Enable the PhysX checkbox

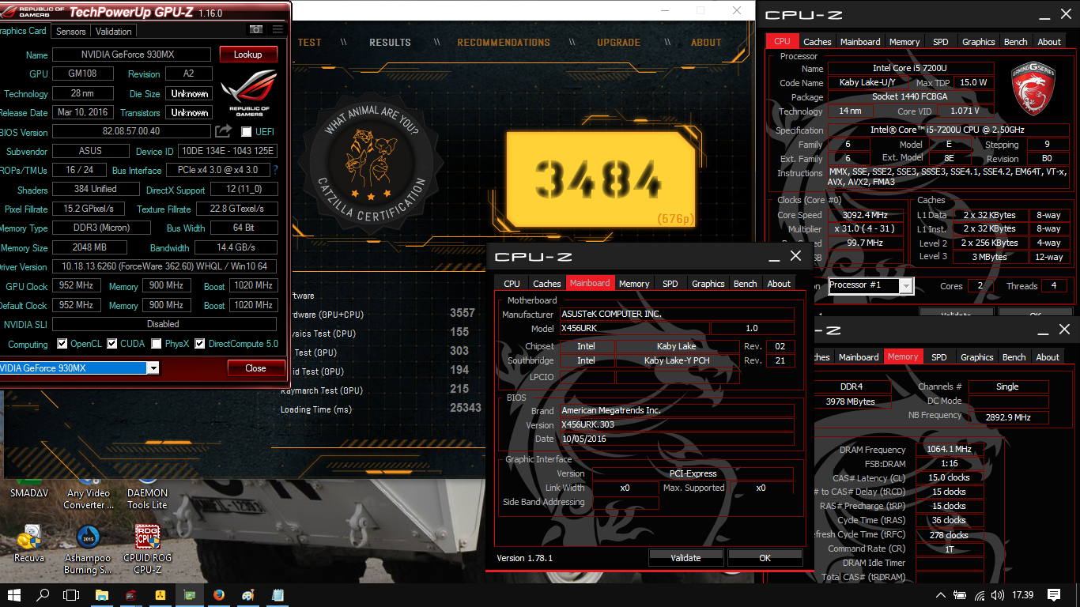[x=157, y=344]
